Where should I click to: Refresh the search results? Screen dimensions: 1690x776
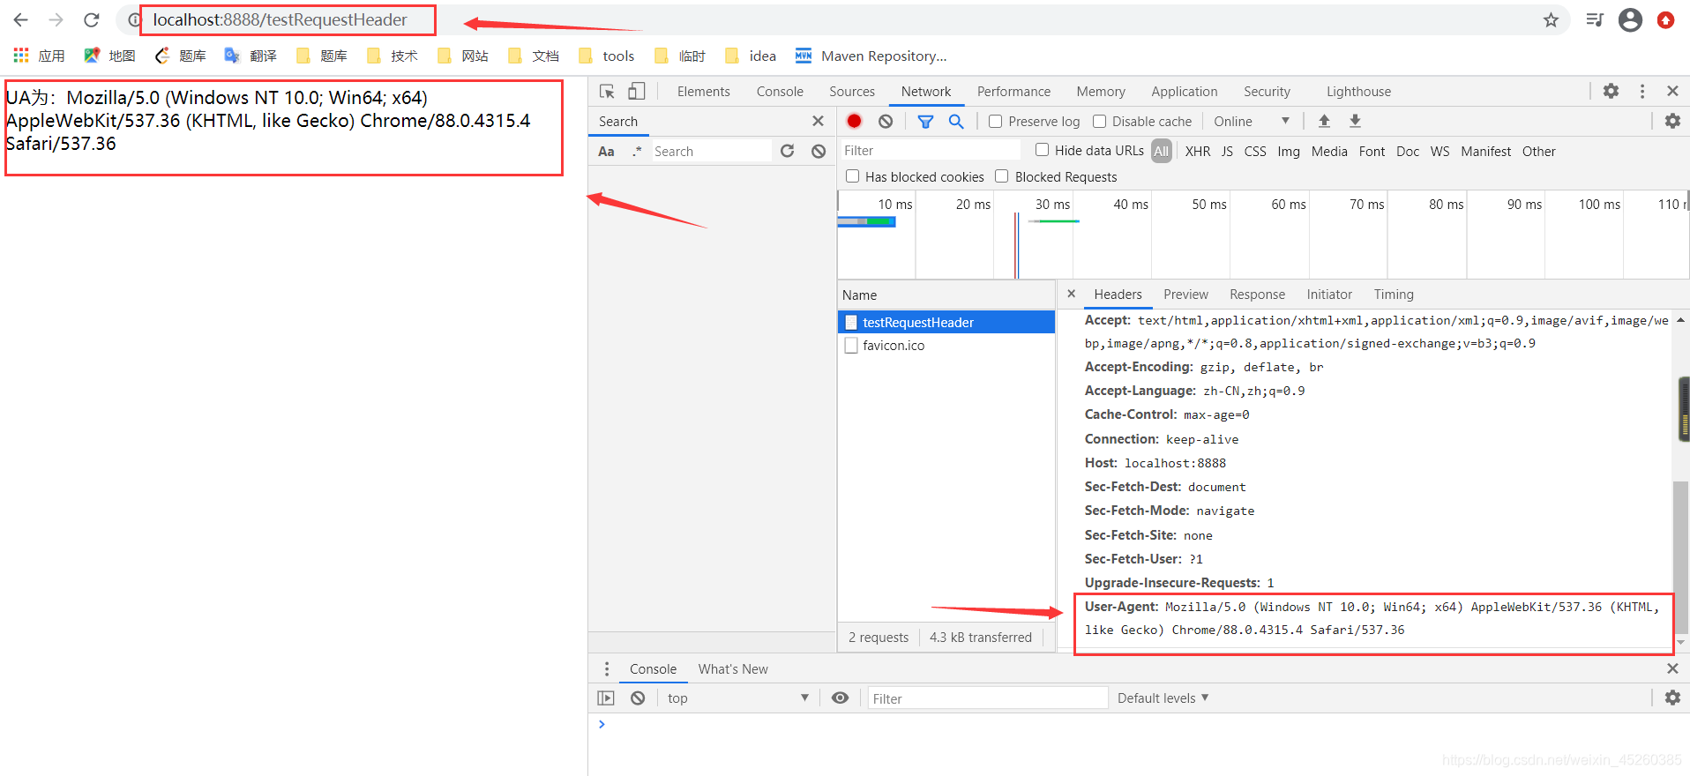(787, 151)
